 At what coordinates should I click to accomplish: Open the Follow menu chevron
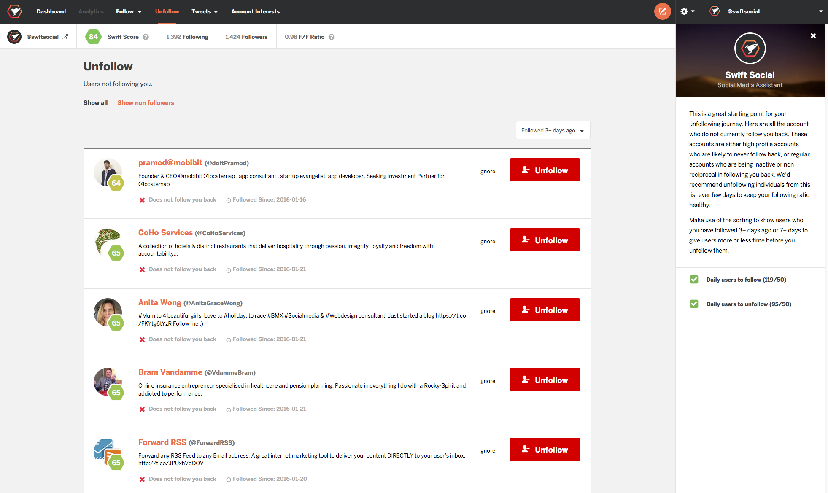[140, 12]
